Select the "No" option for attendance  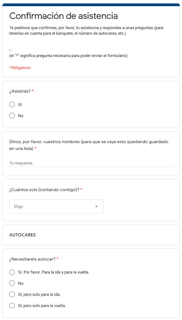tap(12, 116)
